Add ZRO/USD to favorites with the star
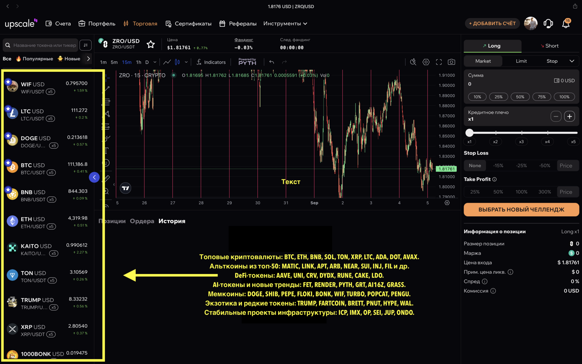The width and height of the screenshot is (582, 364). pyautogui.click(x=151, y=44)
